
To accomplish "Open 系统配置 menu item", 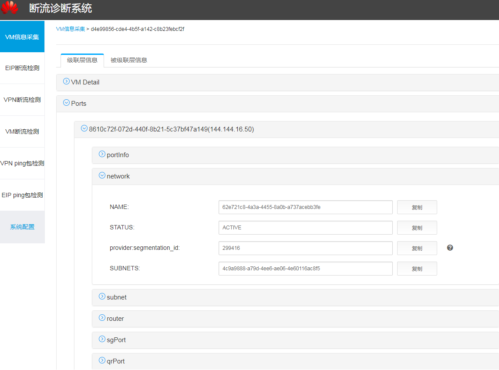I will coord(22,227).
